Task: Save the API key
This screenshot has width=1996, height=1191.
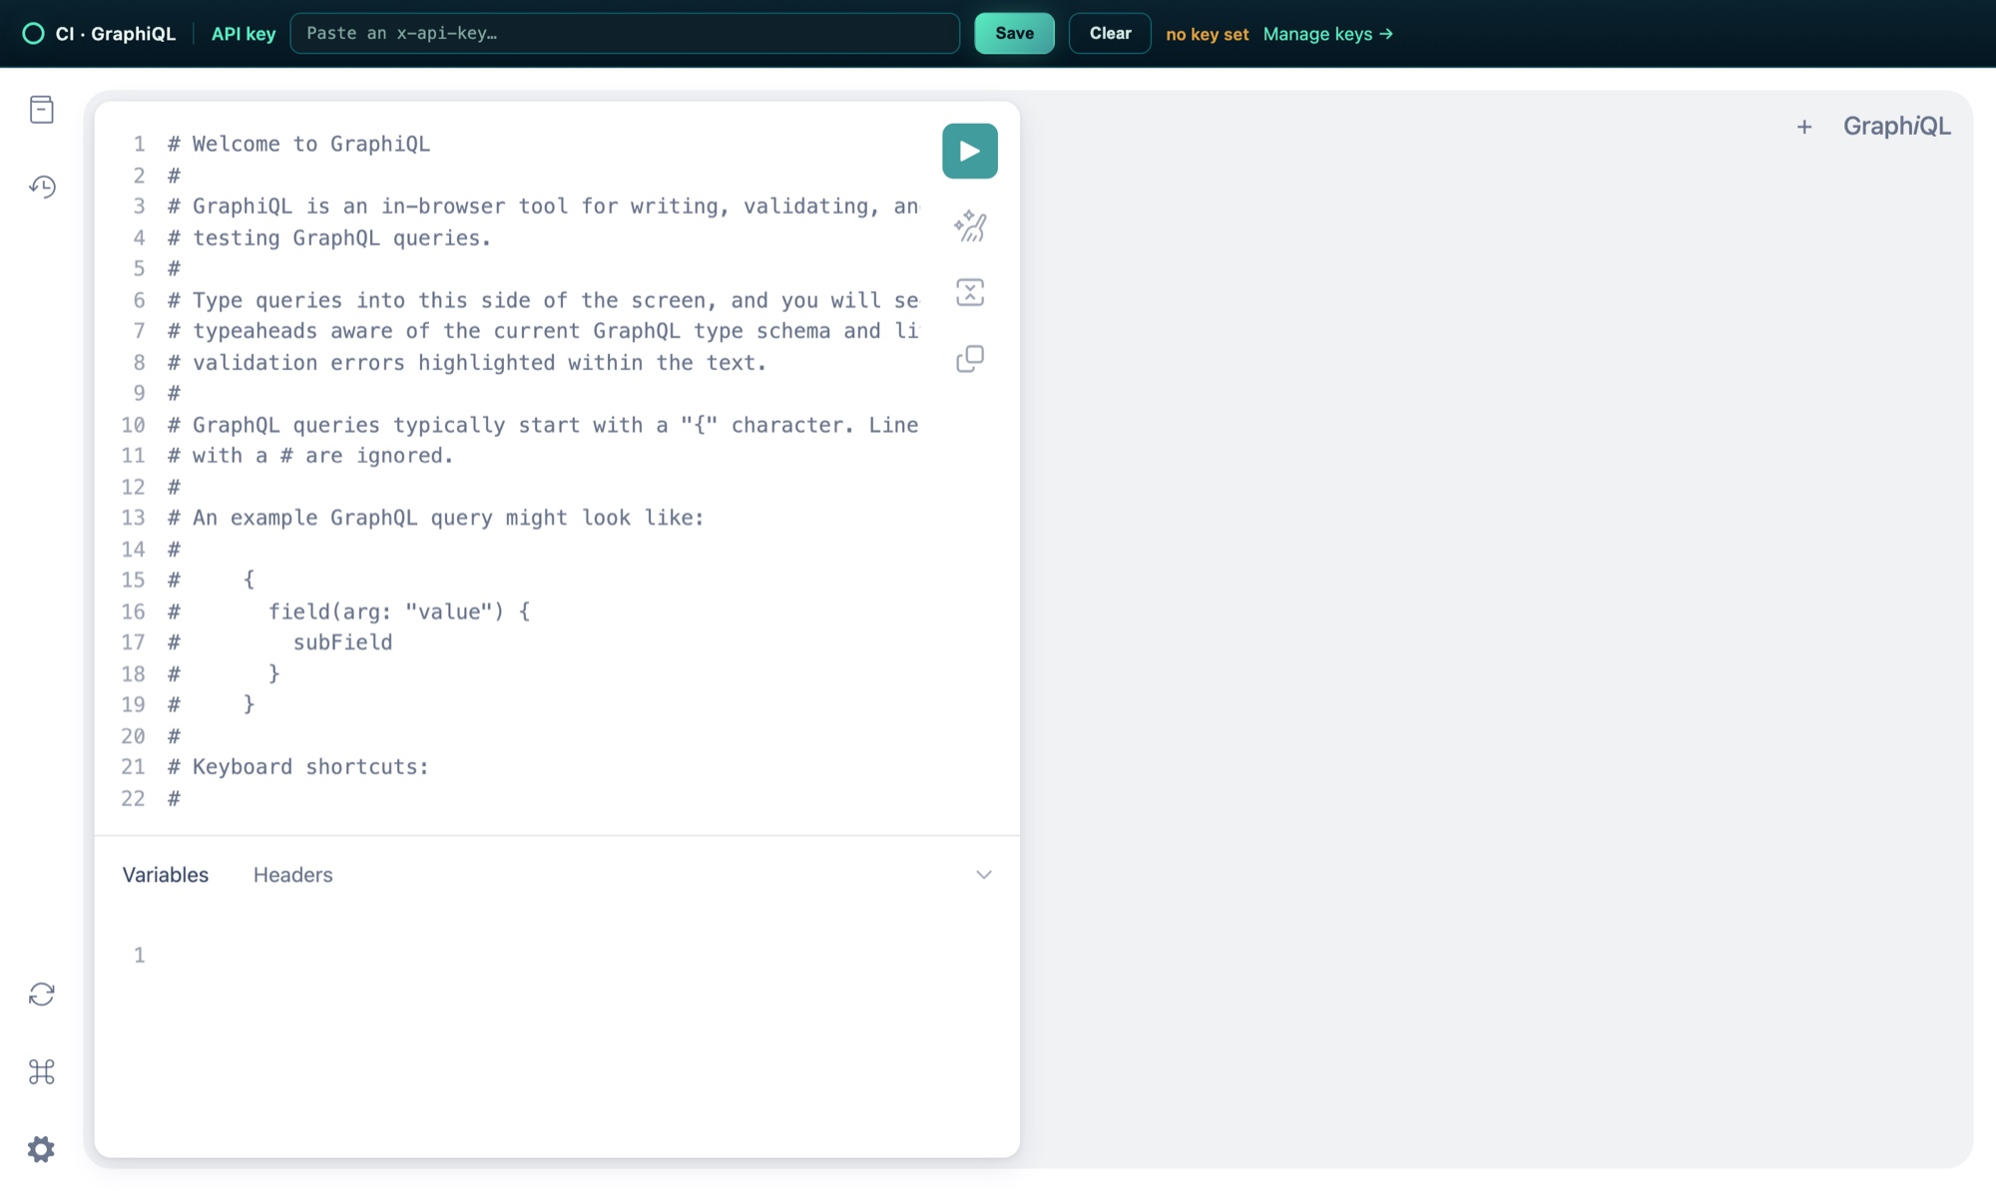Action: (1014, 33)
